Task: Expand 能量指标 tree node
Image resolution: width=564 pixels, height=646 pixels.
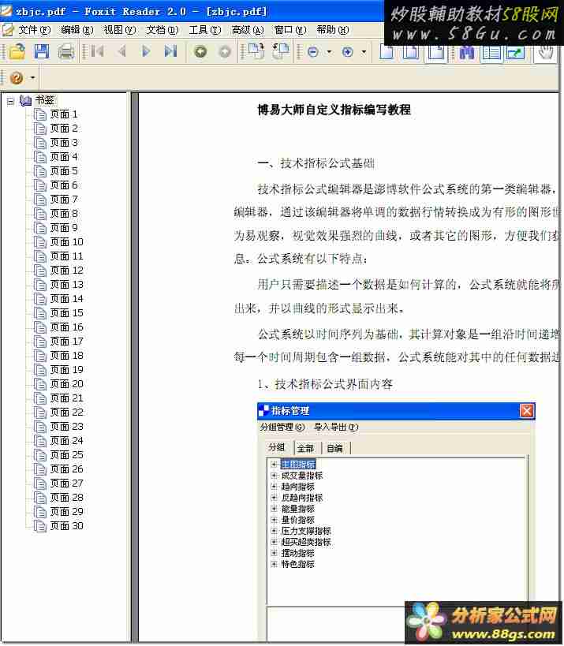Action: [x=274, y=509]
